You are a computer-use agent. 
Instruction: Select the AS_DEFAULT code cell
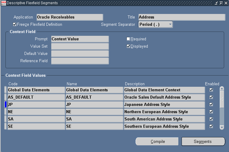click(36, 97)
